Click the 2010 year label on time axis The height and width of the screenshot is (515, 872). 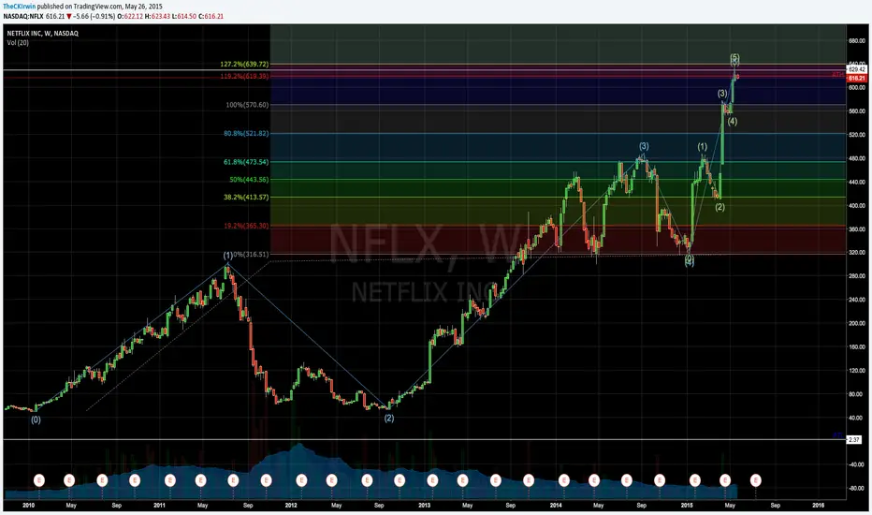click(x=28, y=506)
